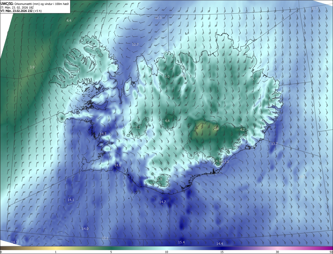Click the 5.7 value label in northeast Iceland
333x254 pixels.
(254, 79)
